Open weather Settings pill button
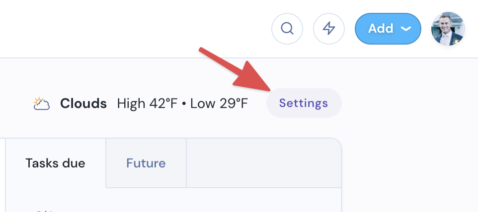 pyautogui.click(x=304, y=103)
